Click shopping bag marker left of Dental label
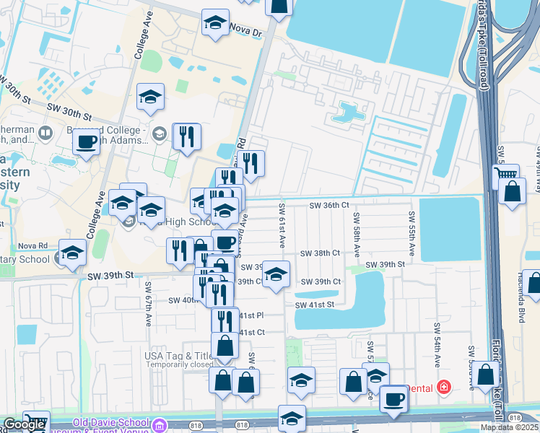540x433 pixels. point(353,382)
